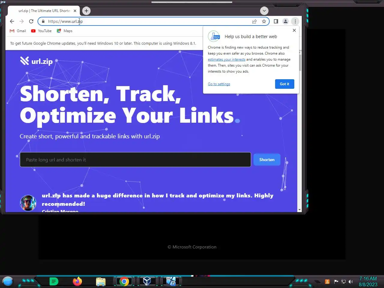Image resolution: width=384 pixels, height=288 pixels.
Task: Go back using the browser back arrow
Action: click(12, 21)
